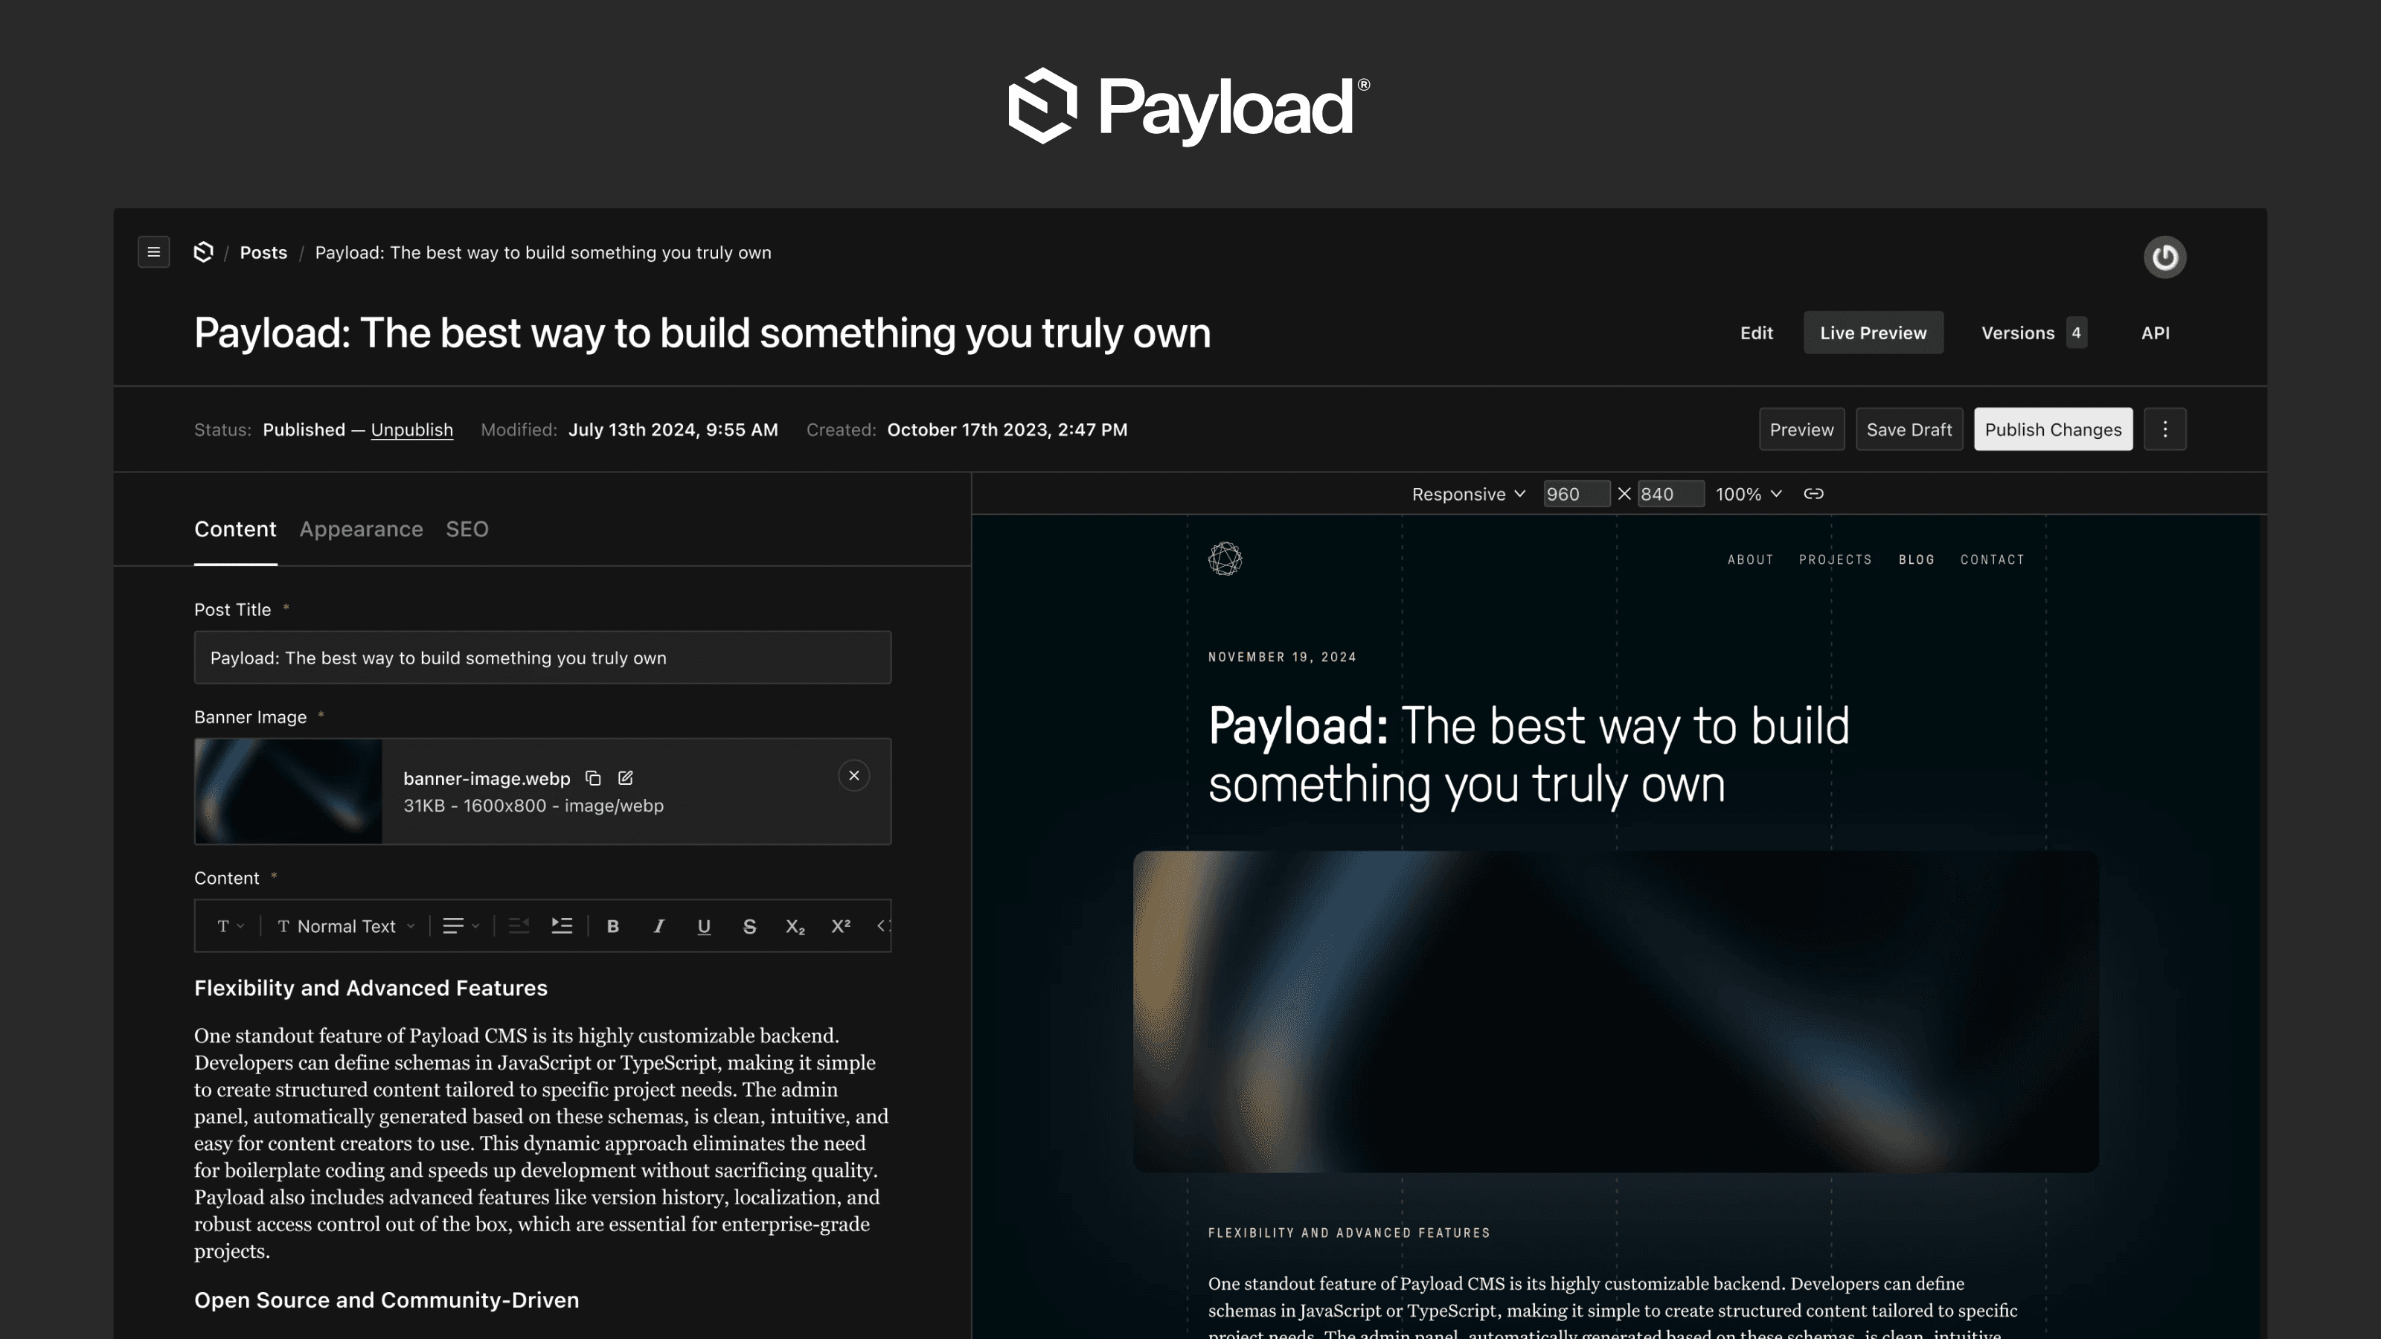Viewport: 2381px width, 1339px height.
Task: Click the preview height field 840
Action: click(1670, 493)
